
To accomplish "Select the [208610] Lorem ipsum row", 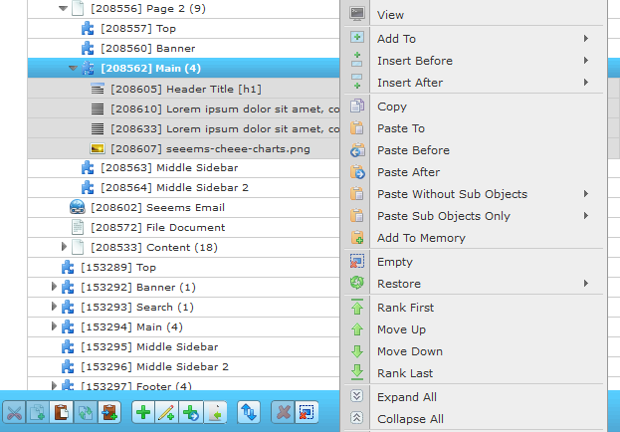I will pos(183,108).
